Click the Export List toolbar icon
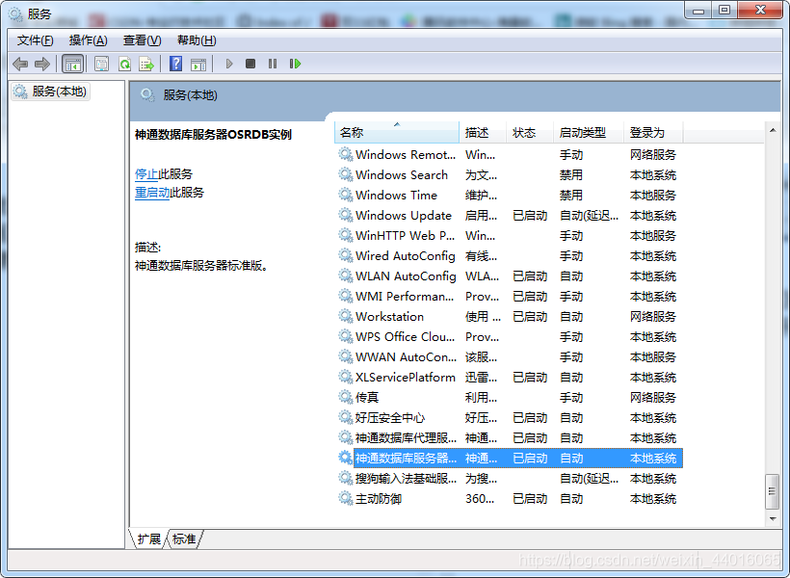Viewport: 790px width, 578px height. [x=146, y=64]
